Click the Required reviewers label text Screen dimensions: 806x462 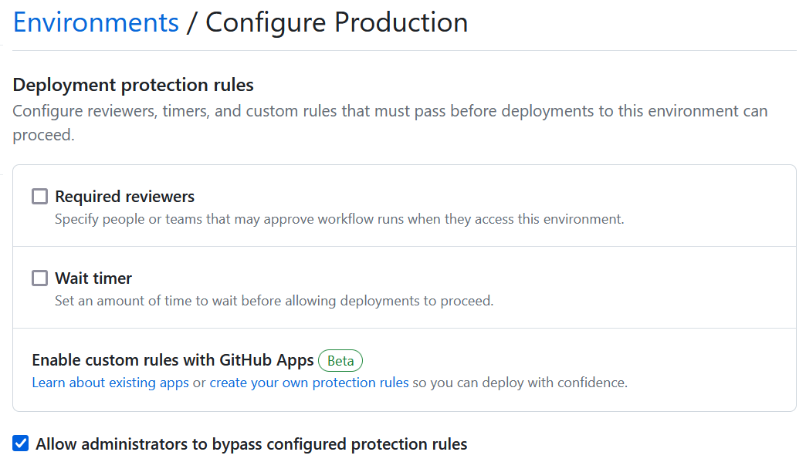[124, 197]
